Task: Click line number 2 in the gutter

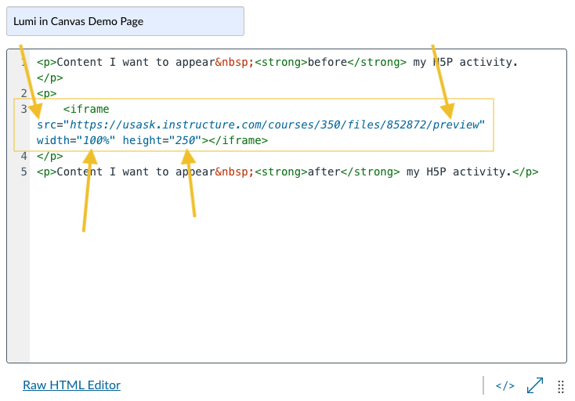Action: coord(24,93)
